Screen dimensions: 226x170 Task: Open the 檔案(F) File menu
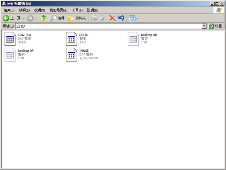click(x=9, y=10)
